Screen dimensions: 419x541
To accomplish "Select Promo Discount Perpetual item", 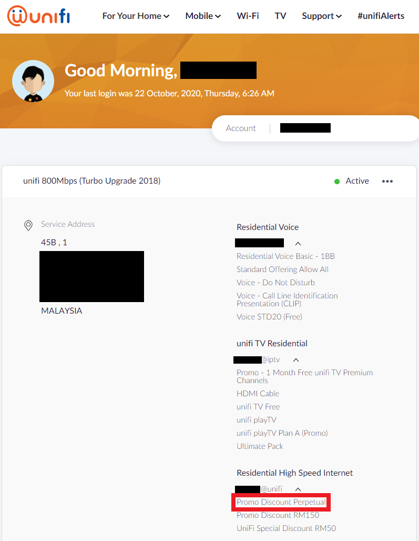I will pyautogui.click(x=281, y=502).
